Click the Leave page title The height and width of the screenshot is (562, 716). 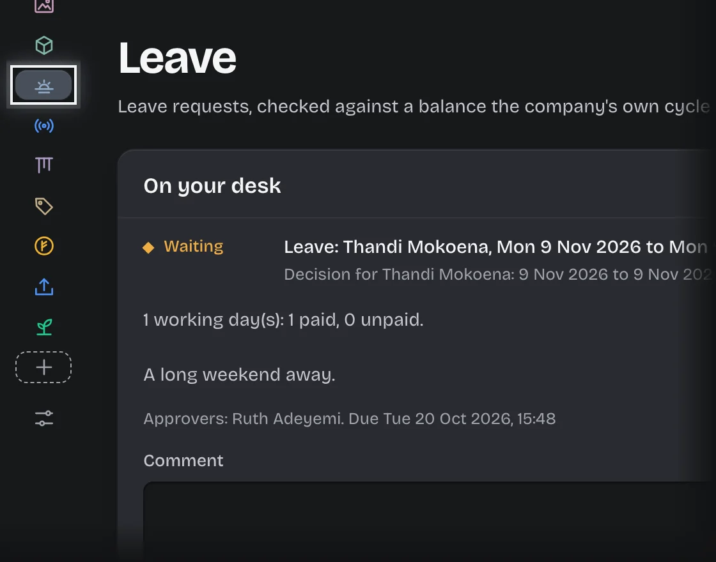click(177, 58)
